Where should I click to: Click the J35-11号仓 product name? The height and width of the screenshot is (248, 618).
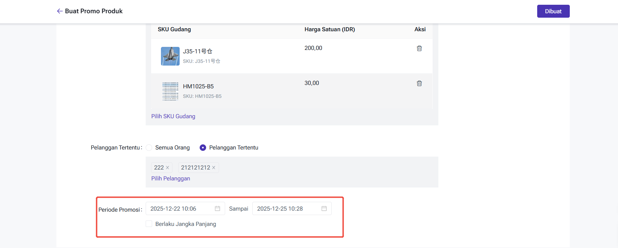point(198,51)
